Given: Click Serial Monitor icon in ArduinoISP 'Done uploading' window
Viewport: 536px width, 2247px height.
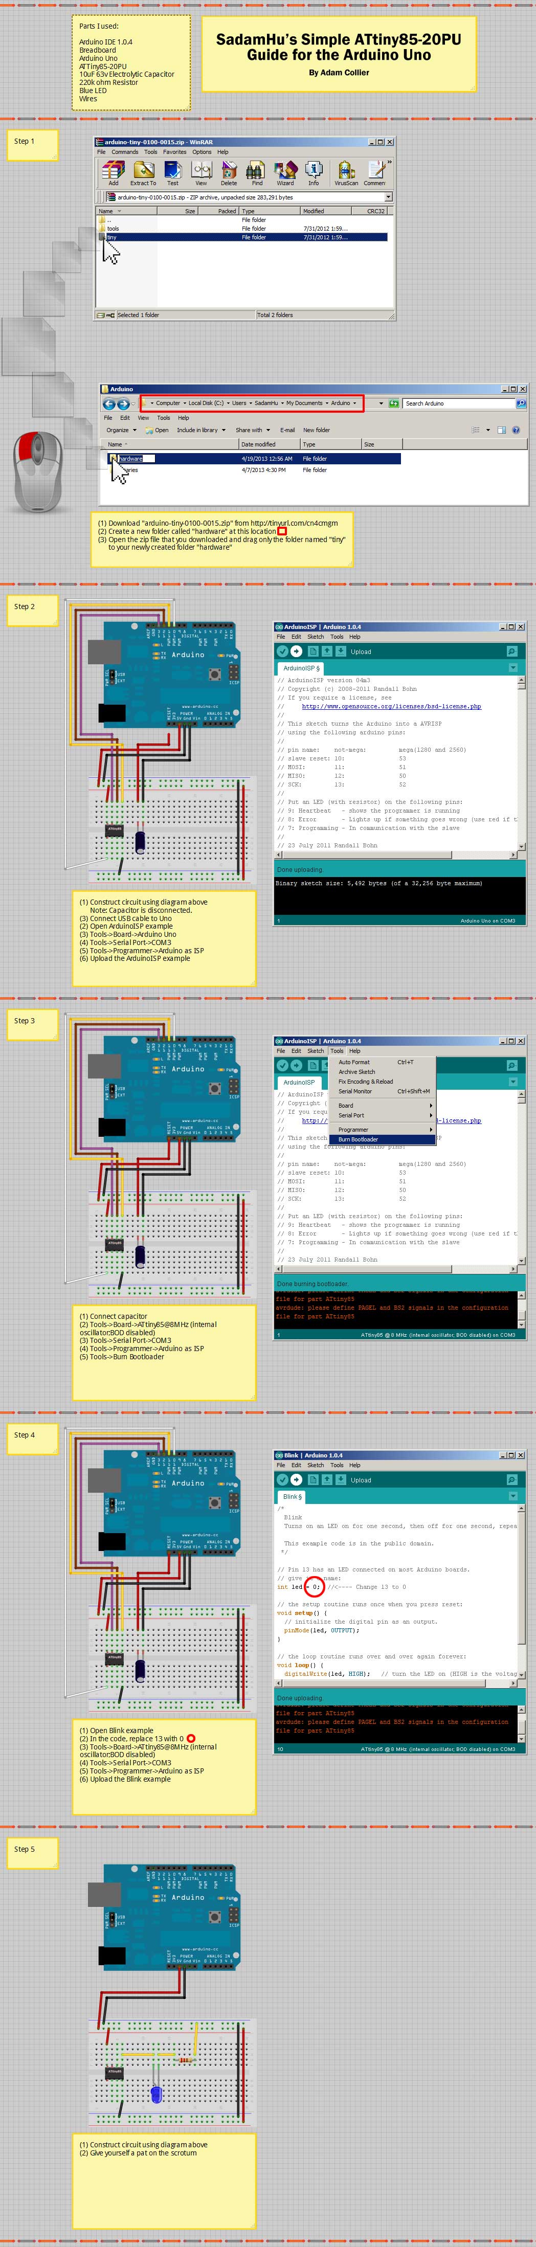Looking at the screenshot, I should [511, 650].
